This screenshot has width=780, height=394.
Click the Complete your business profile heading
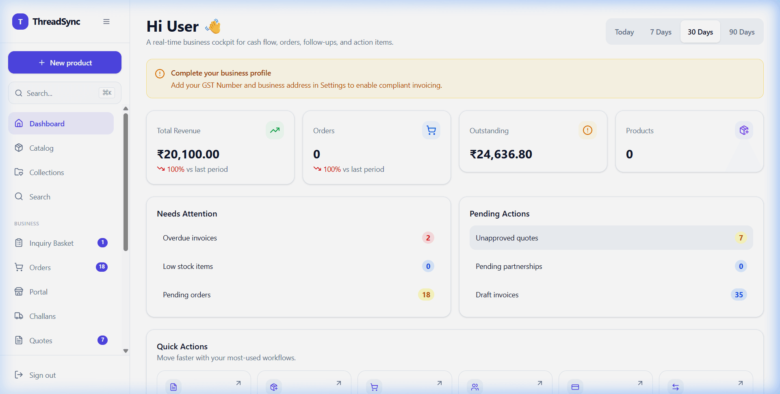pyautogui.click(x=221, y=73)
